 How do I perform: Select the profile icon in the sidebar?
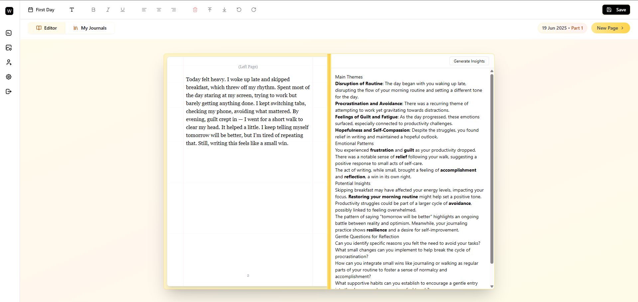tap(9, 62)
